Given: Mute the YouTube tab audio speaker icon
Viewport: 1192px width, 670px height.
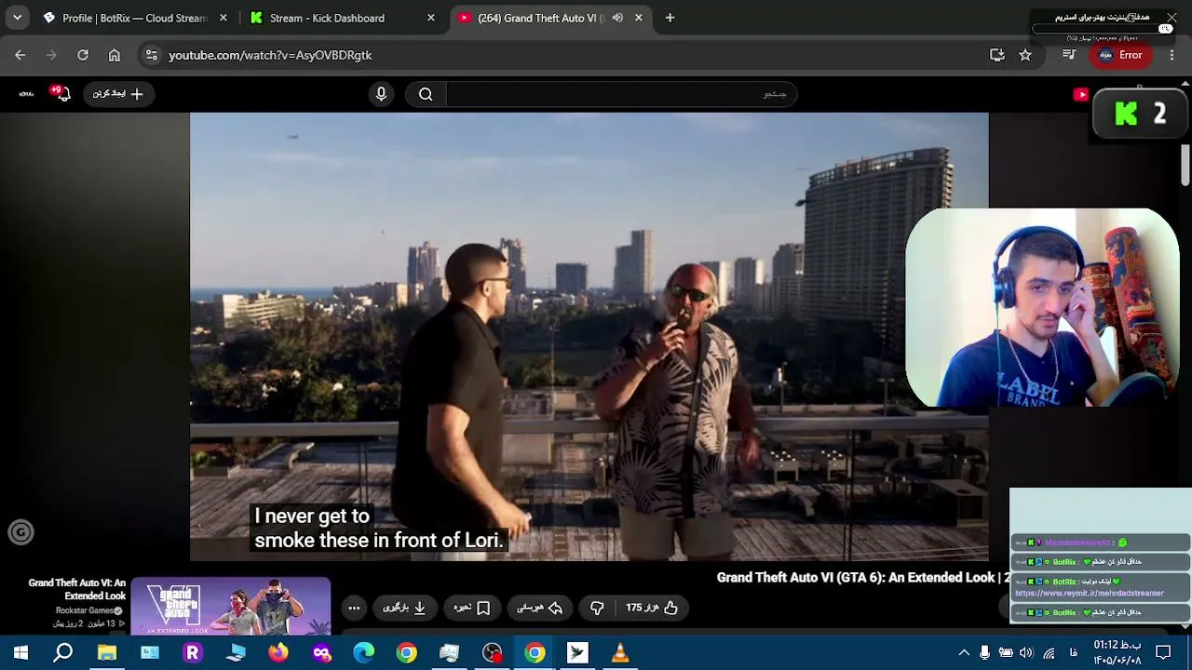Looking at the screenshot, I should click(617, 18).
